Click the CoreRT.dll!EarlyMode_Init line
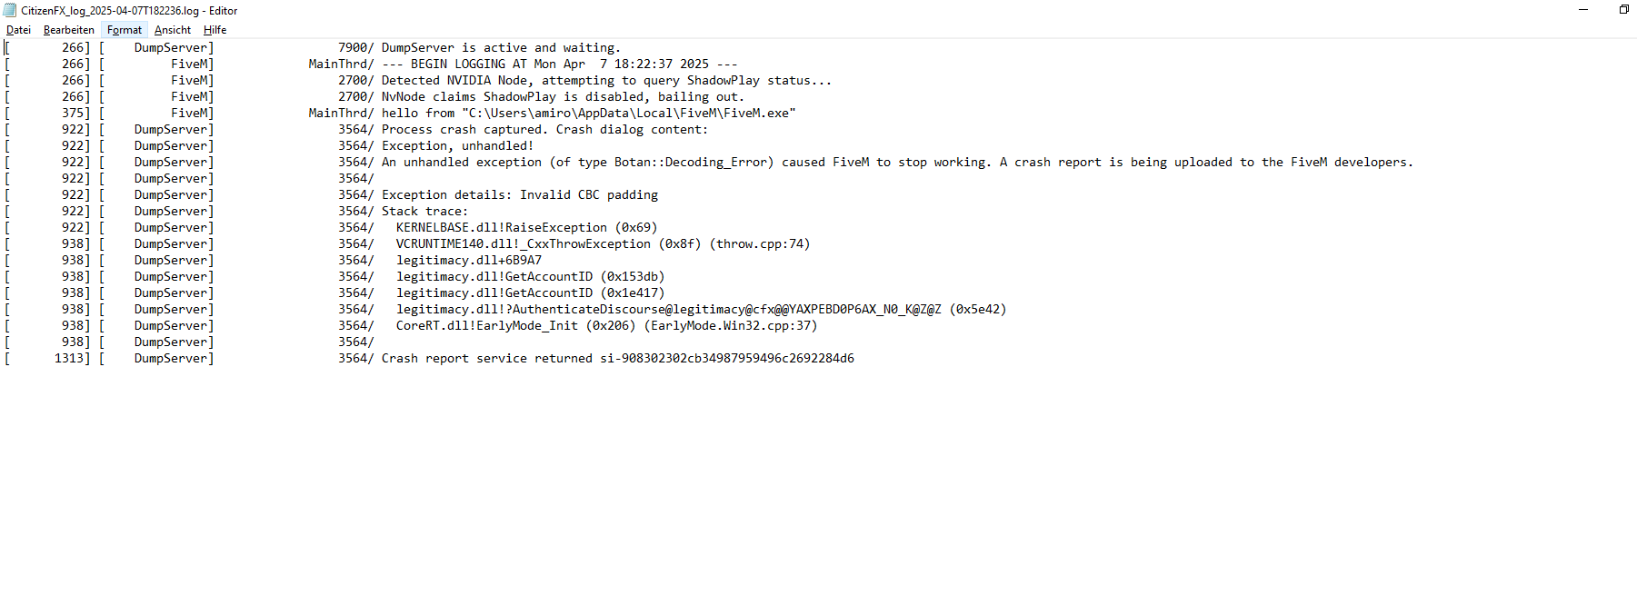 pos(606,326)
